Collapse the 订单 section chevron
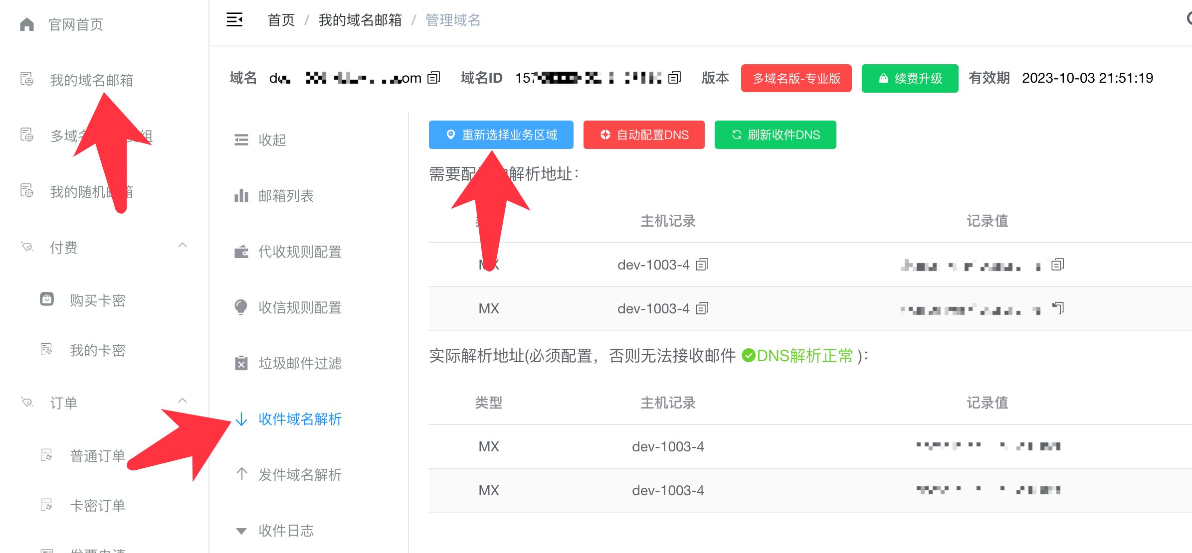The image size is (1192, 553). [183, 401]
